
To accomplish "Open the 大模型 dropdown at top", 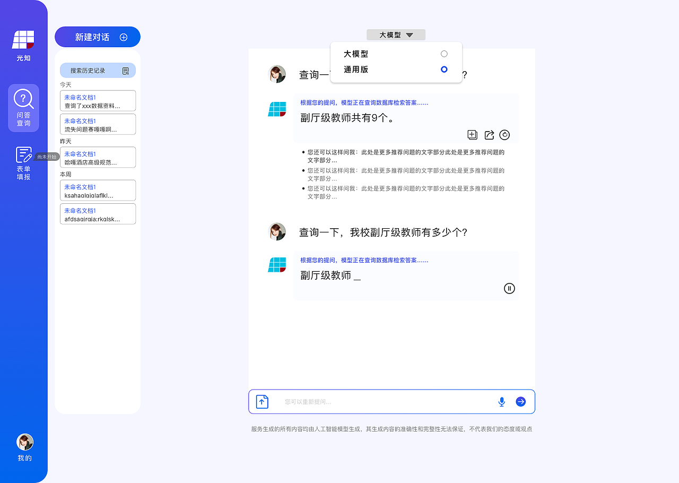I will [x=396, y=34].
